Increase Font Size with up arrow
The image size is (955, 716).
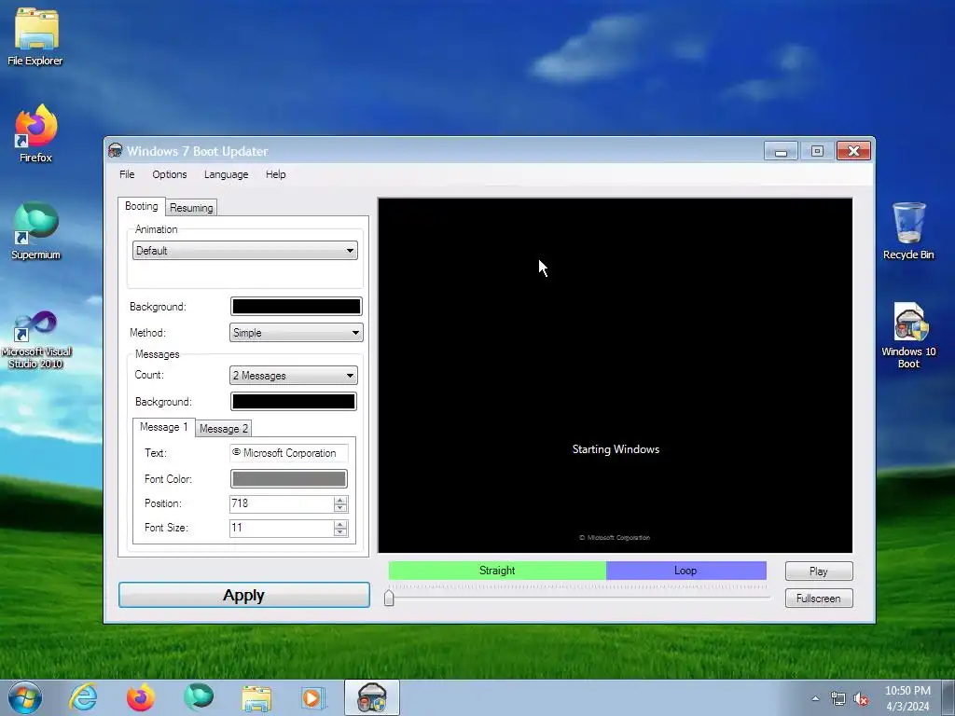click(x=340, y=524)
